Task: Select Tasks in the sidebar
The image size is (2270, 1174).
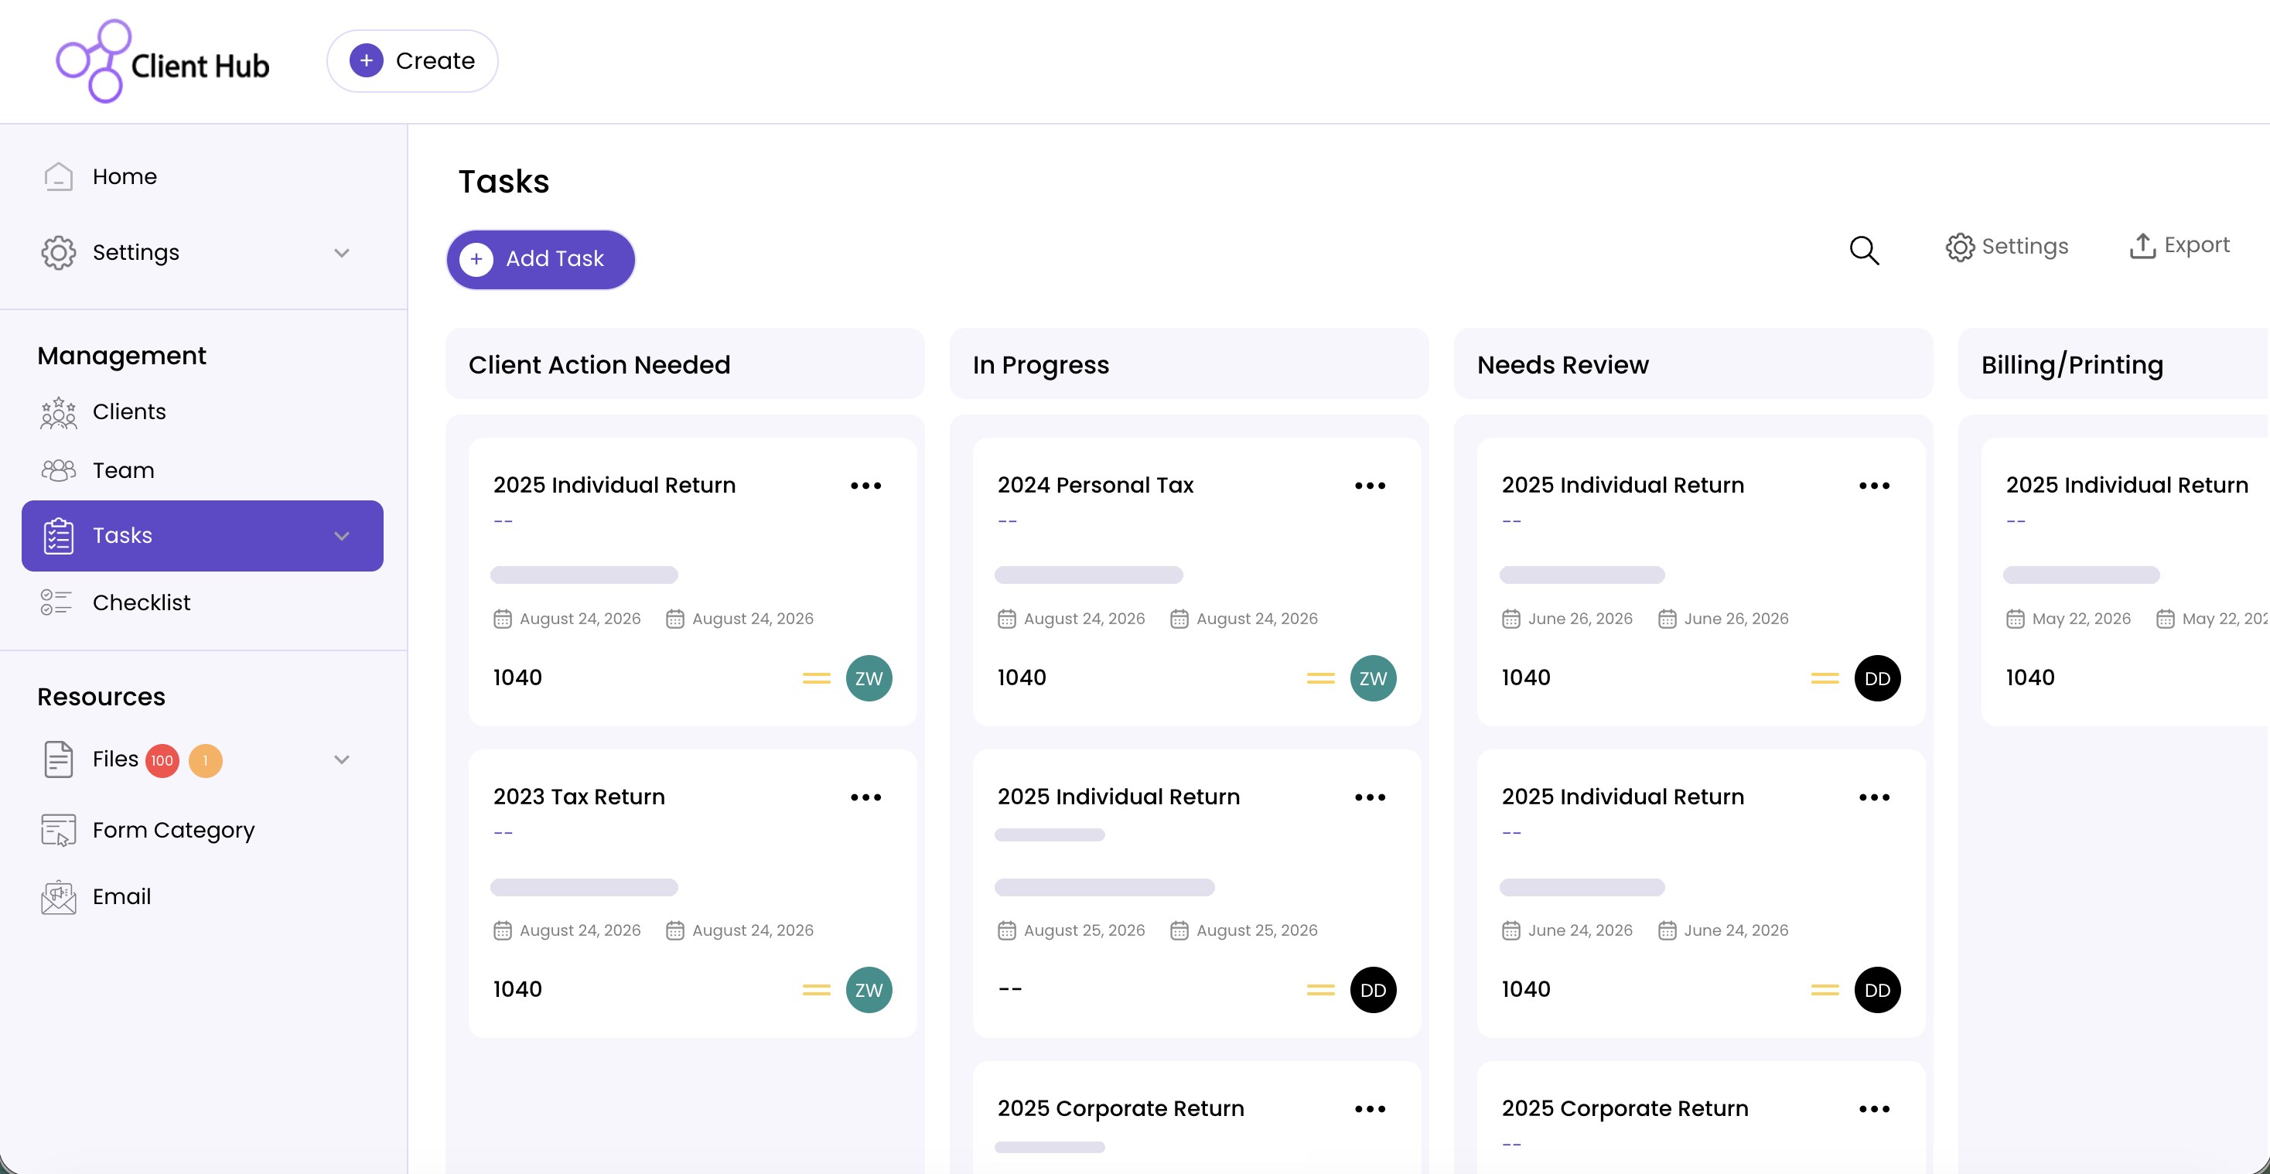Action: pyautogui.click(x=203, y=536)
